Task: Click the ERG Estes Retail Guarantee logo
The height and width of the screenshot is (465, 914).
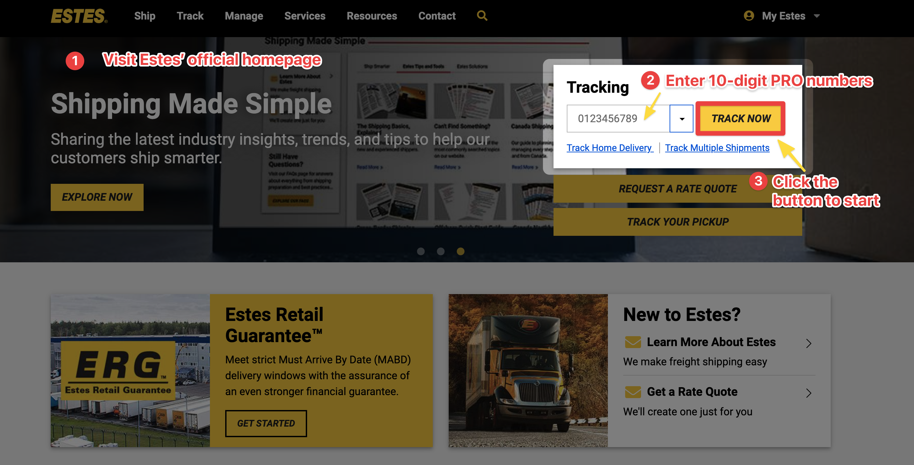Action: coord(118,370)
